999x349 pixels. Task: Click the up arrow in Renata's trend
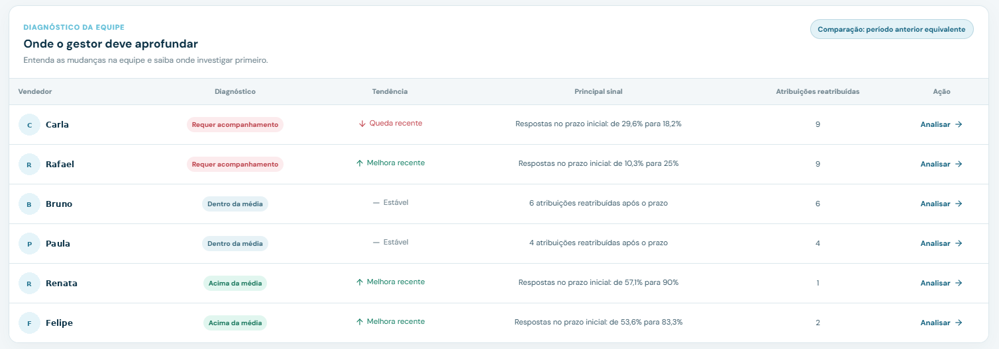click(360, 282)
